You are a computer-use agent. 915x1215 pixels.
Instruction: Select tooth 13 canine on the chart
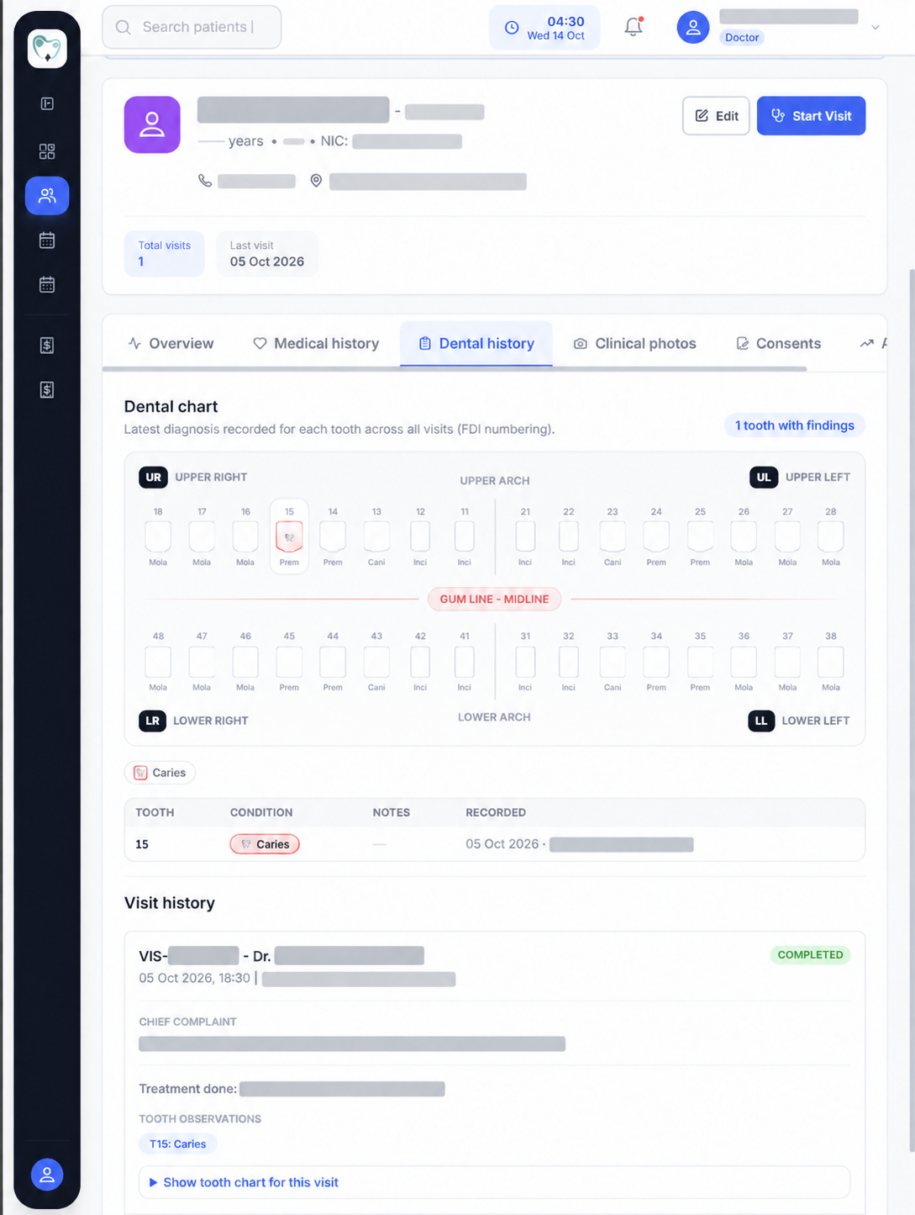[376, 536]
